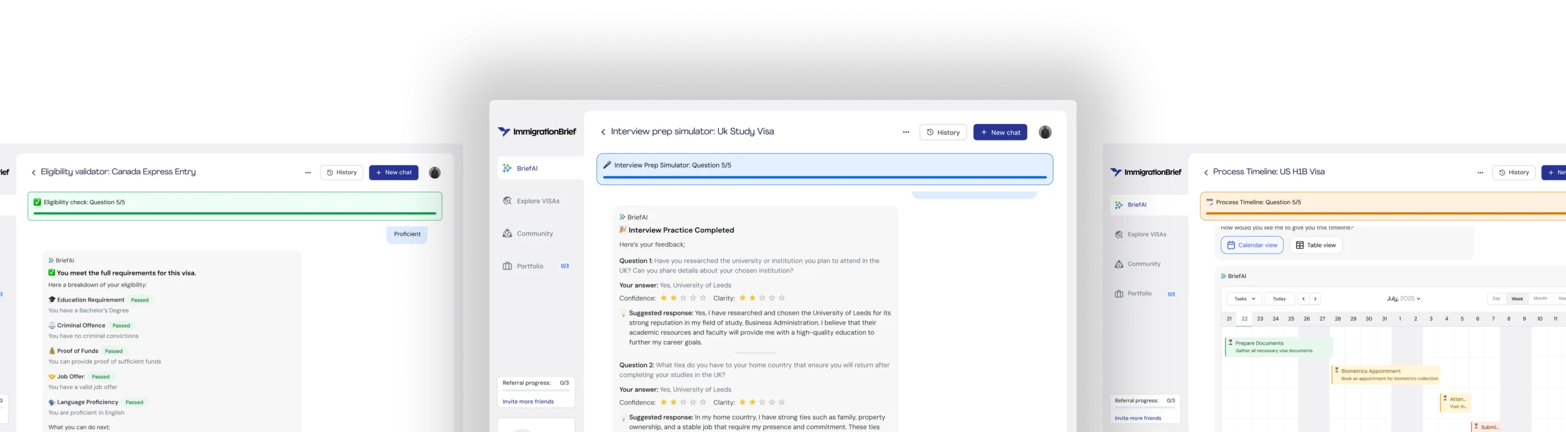Open more options in Process Timeline header

[1480, 172]
